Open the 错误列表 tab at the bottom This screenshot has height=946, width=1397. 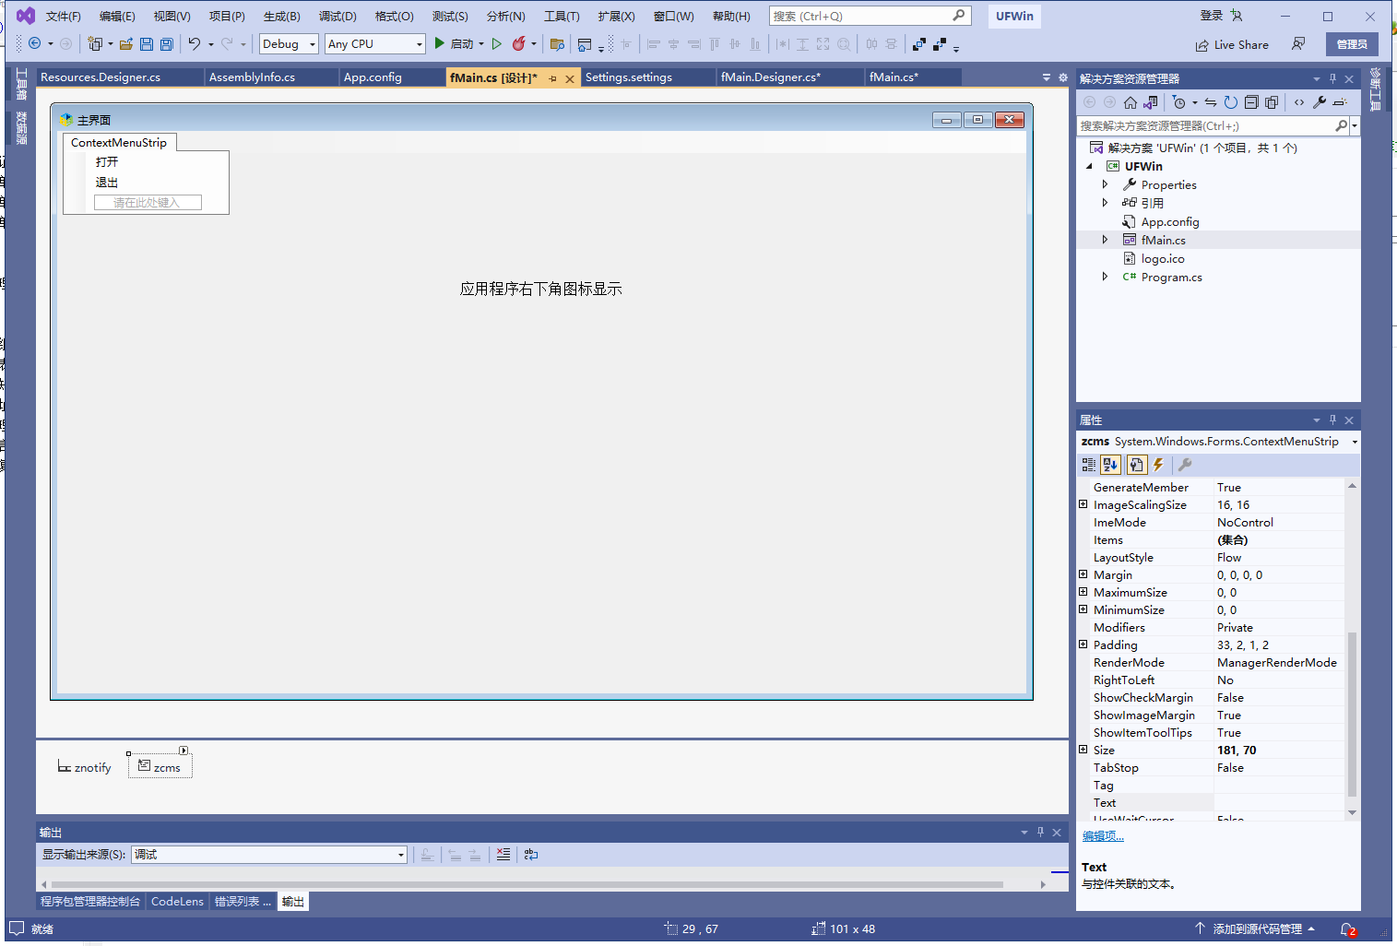(x=243, y=902)
